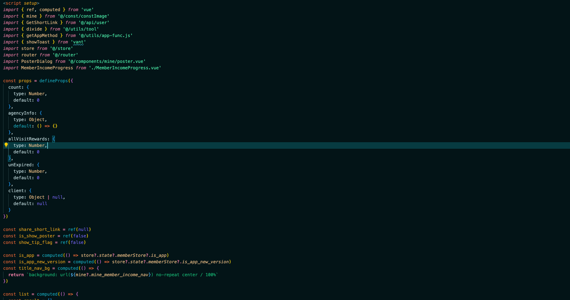Viewport: 570px width, 300px height.
Task: Click 'title_nav_bg' constant name
Action: pos(34,268)
